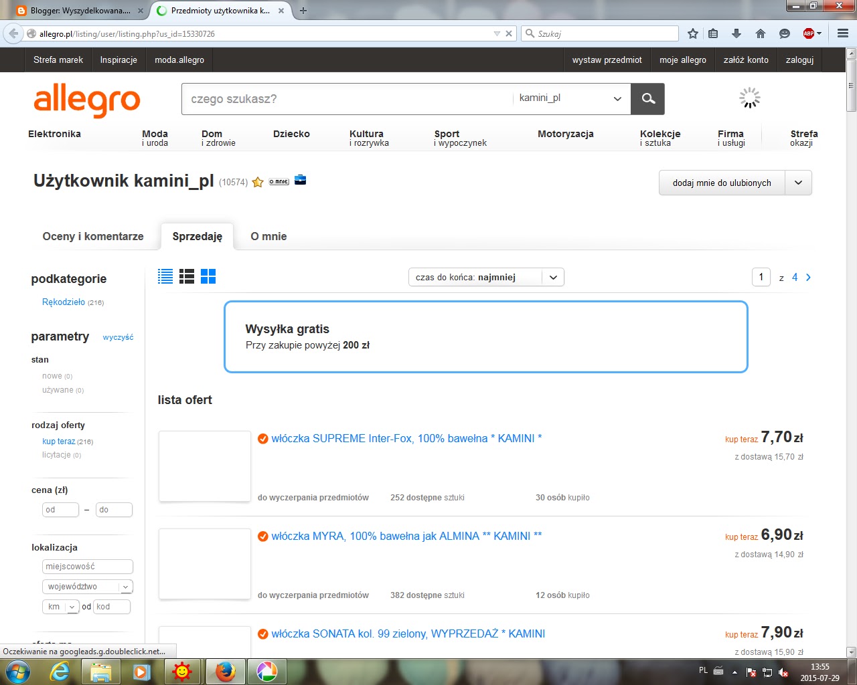Click the Firefox 'Szukaj' search box

pos(600,33)
